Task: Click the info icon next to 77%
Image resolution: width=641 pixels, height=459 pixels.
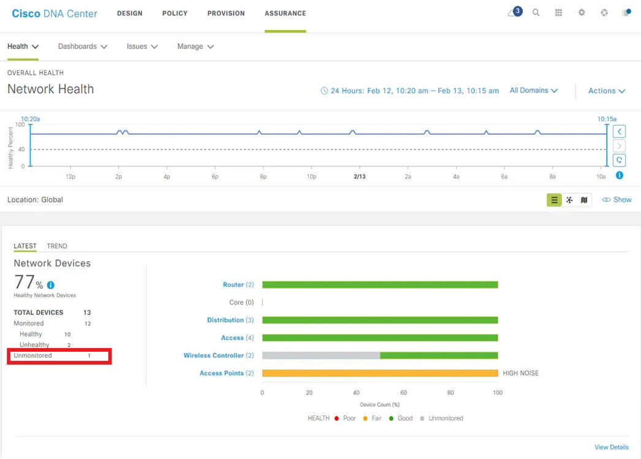Action: click(51, 285)
